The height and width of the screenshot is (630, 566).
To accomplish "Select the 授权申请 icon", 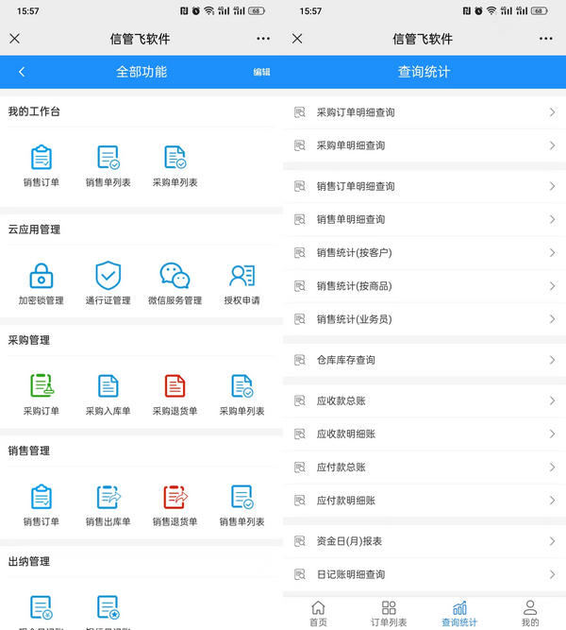I will tap(241, 276).
